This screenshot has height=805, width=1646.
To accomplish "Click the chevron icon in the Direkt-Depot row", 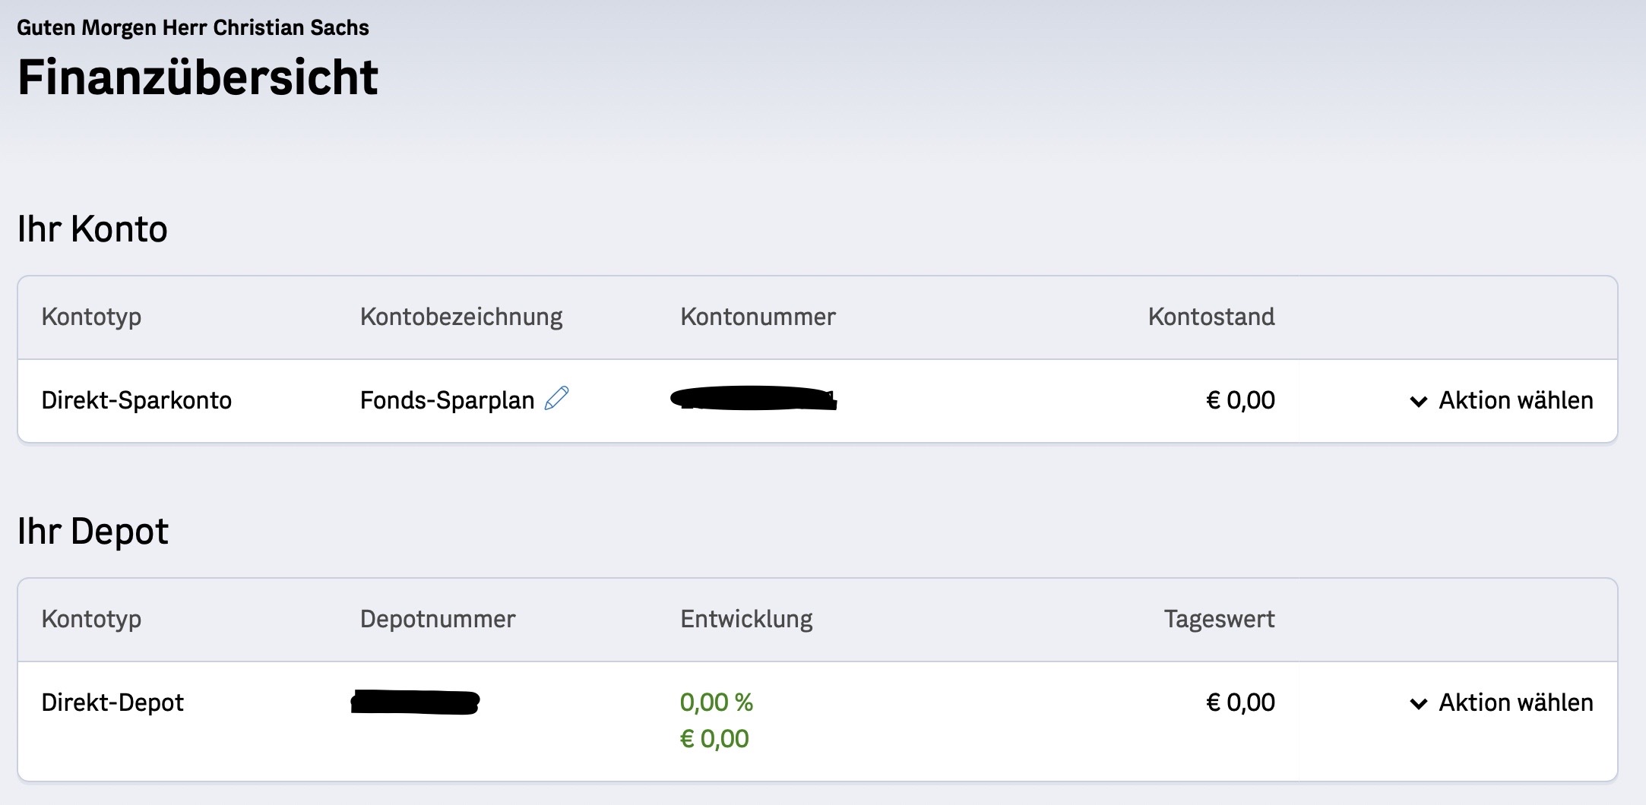I will click(x=1418, y=704).
